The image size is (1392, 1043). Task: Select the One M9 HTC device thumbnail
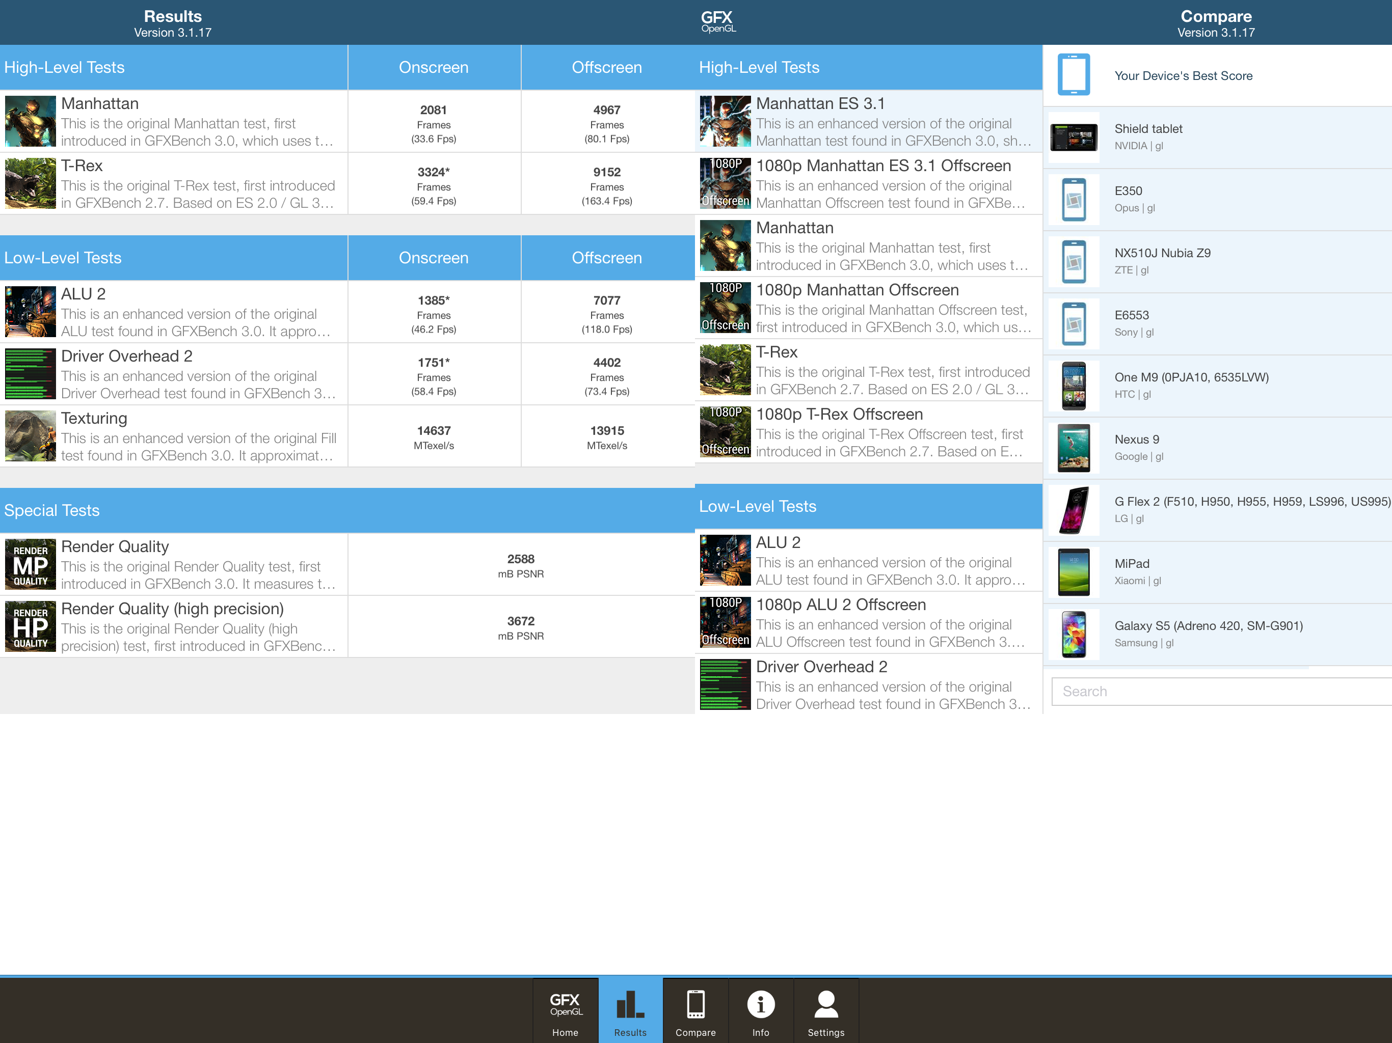tap(1074, 386)
